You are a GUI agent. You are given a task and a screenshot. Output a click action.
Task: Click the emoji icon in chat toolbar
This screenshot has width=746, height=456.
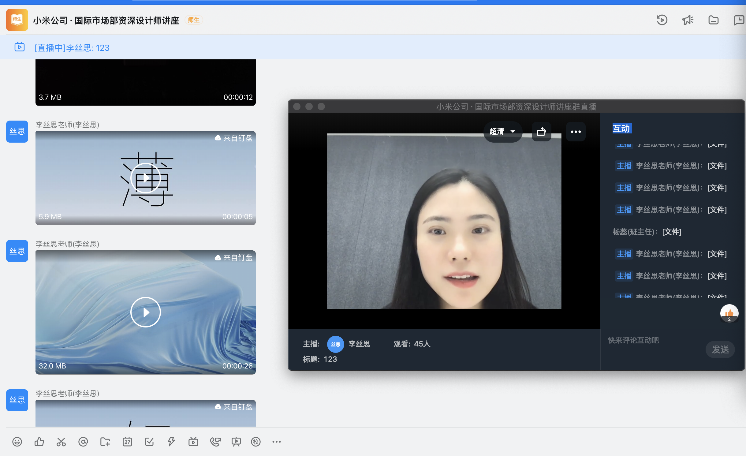17,442
